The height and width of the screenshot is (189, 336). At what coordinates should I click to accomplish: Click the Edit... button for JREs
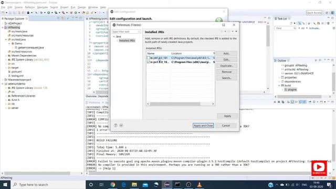tap(226, 59)
